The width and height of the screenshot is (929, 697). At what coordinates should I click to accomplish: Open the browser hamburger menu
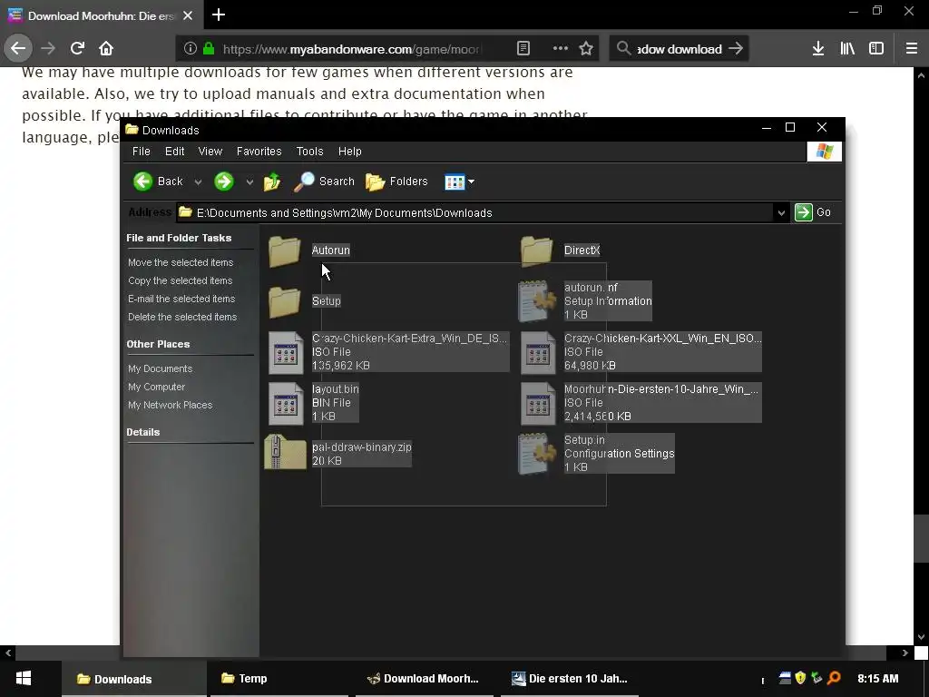tap(912, 49)
